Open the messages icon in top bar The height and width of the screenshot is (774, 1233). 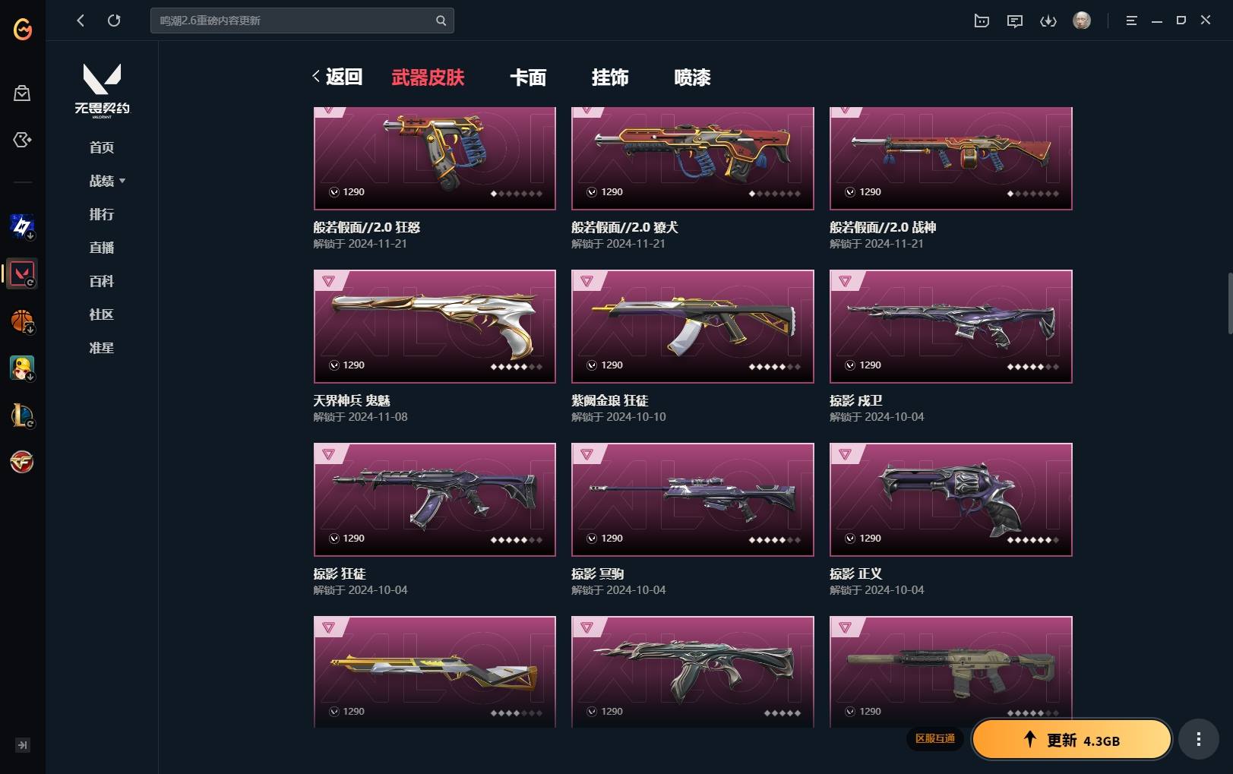point(1015,21)
